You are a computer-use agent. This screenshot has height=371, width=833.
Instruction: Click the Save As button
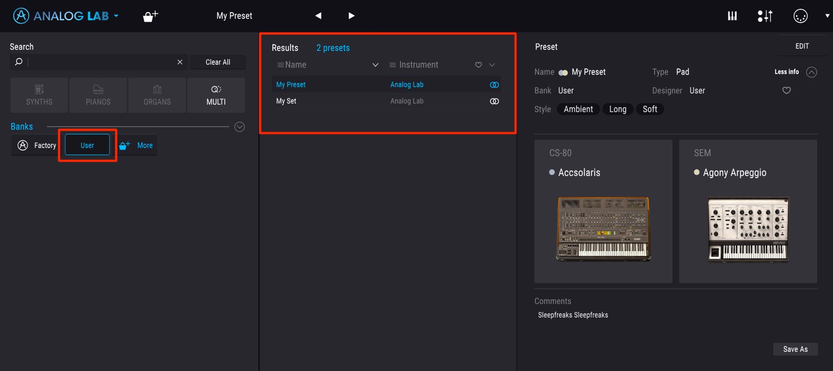point(795,349)
